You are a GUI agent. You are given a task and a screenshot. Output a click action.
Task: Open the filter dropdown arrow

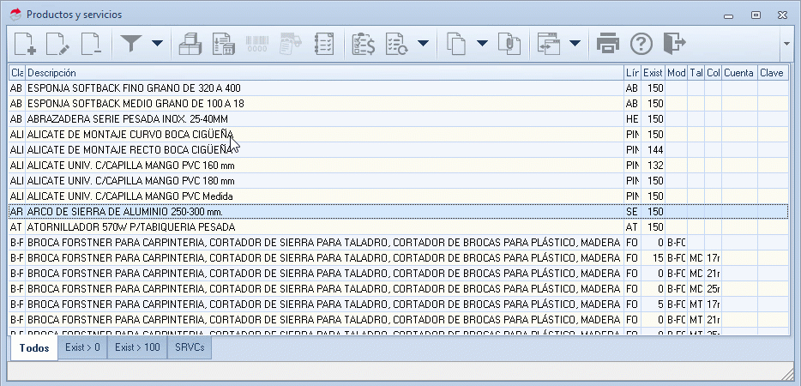click(x=156, y=43)
